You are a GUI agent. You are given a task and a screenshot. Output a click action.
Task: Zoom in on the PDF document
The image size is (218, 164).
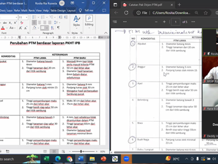[x=164, y=22]
